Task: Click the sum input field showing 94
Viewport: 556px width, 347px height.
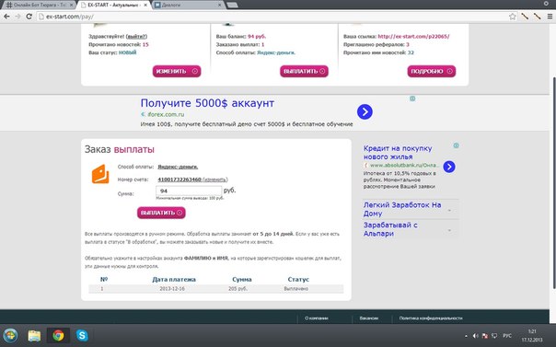Action: (189, 191)
